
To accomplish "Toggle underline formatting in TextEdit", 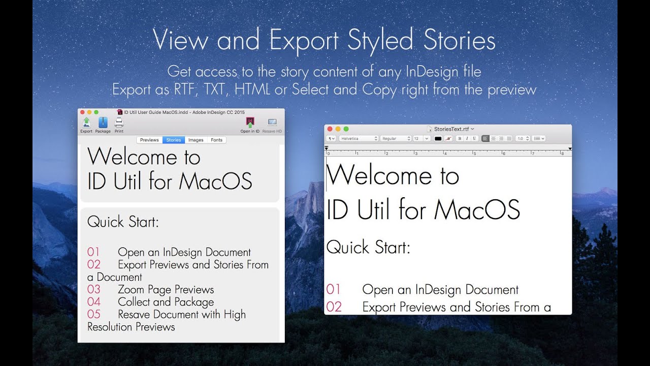I will tap(474, 138).
